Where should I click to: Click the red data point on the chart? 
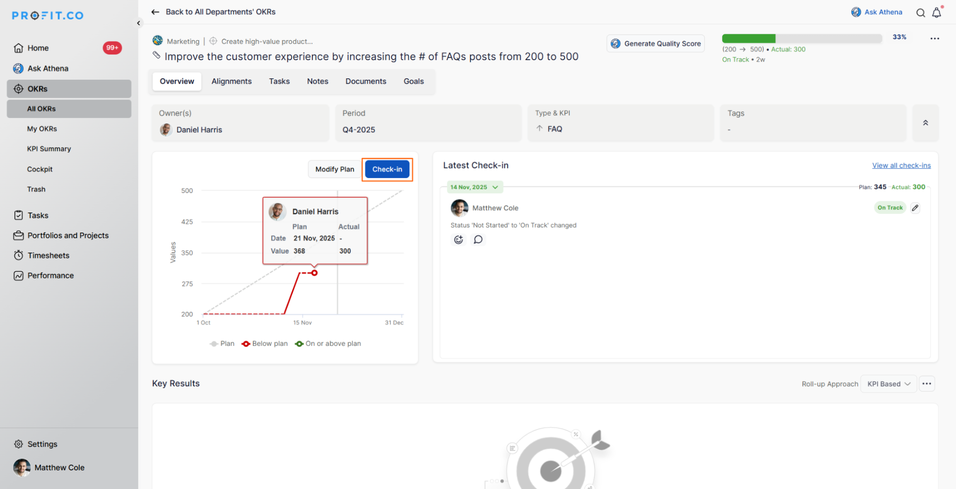point(314,273)
